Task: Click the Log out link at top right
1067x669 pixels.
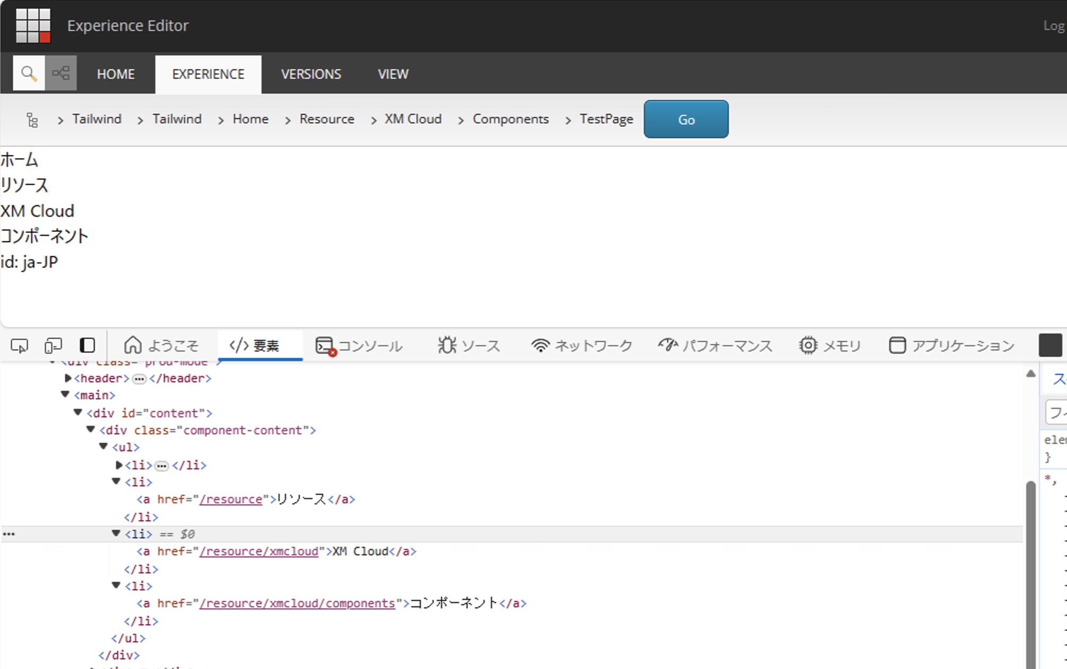Action: tap(1055, 25)
